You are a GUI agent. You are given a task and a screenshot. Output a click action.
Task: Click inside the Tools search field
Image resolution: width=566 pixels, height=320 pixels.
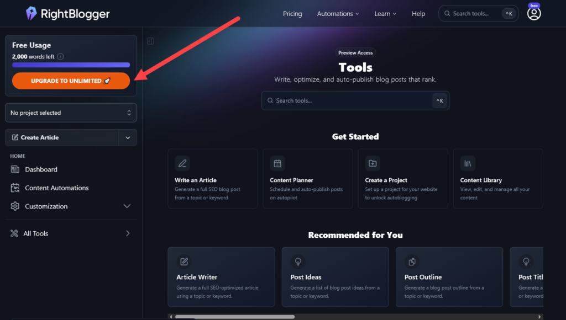355,100
